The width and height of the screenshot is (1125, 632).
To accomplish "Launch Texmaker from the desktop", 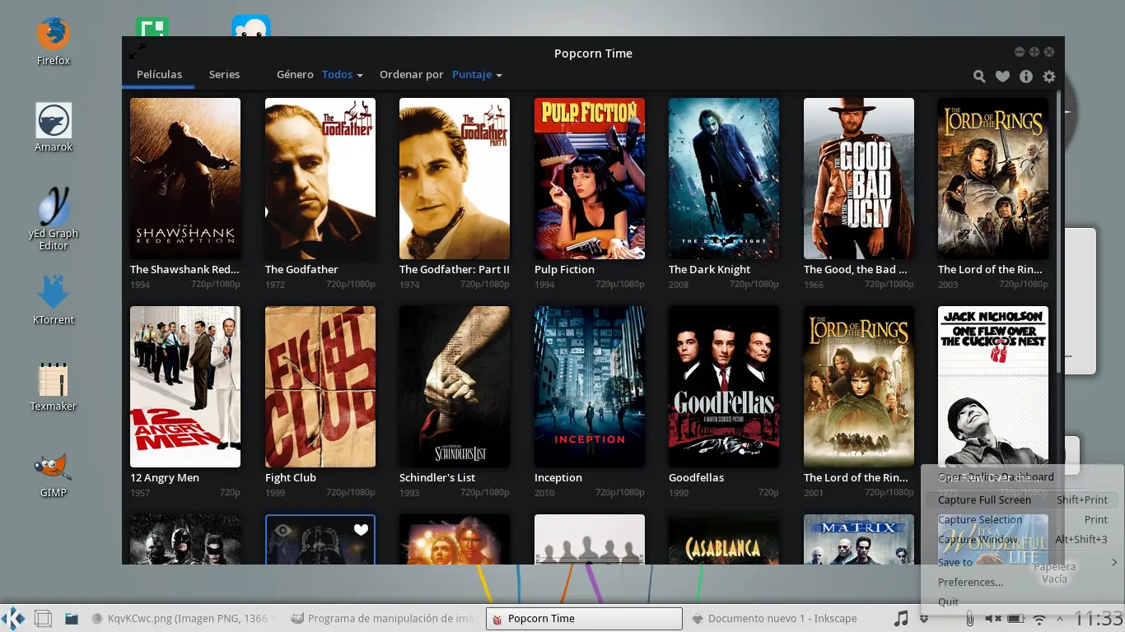I will click(54, 387).
